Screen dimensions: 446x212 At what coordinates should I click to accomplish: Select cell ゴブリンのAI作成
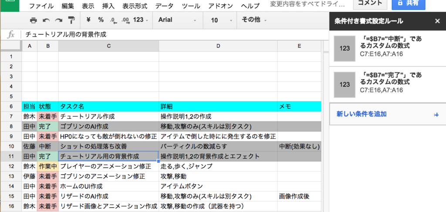tap(108, 127)
